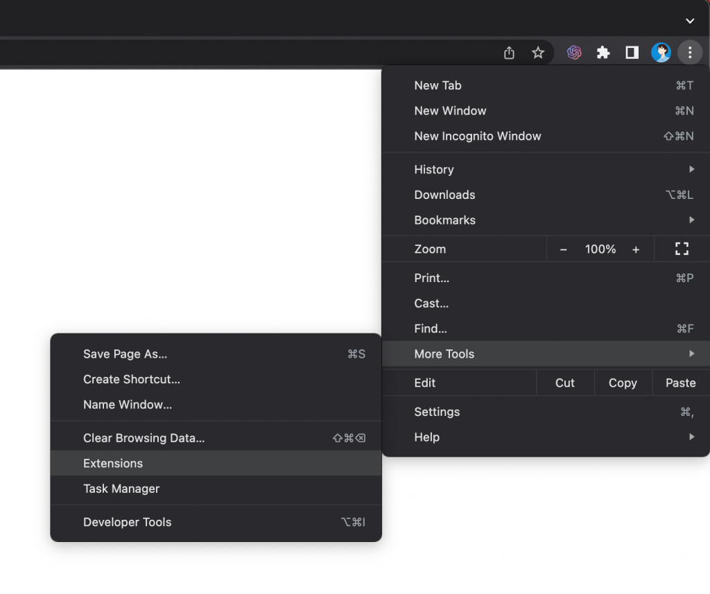Image resolution: width=710 pixels, height=594 pixels.
Task: Click the tab search chevron
Action: pyautogui.click(x=689, y=21)
